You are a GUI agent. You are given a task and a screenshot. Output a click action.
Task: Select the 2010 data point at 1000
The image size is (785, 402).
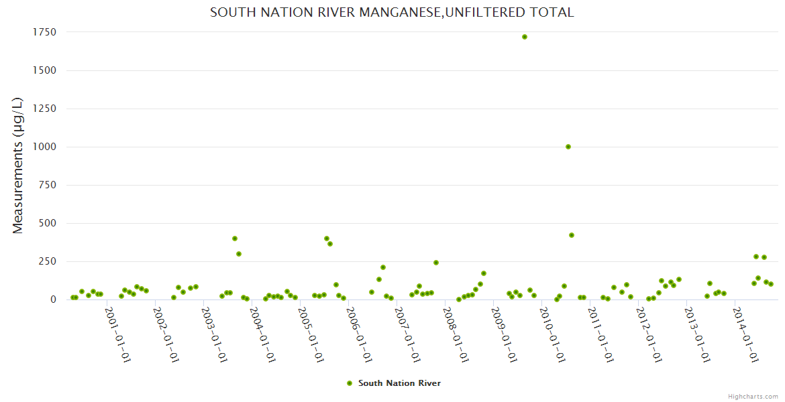(568, 147)
